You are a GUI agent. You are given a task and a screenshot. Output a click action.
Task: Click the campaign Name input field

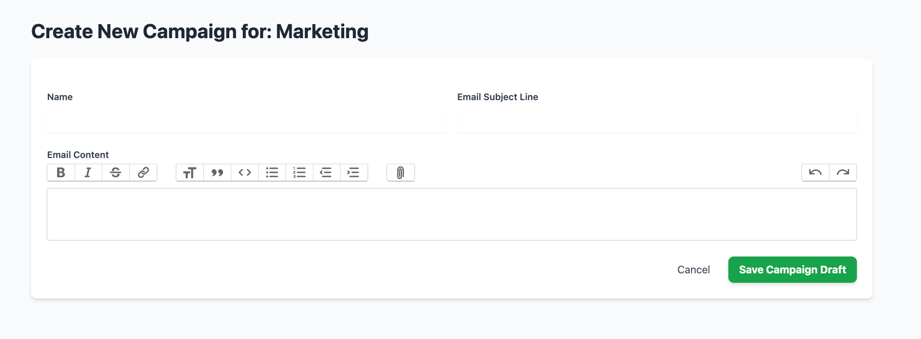(246, 121)
